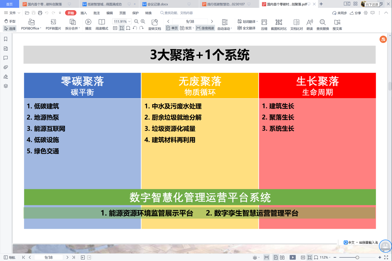The height and width of the screenshot is (261, 392).
Task: Switch to 单页 single page view
Action: coord(172,28)
